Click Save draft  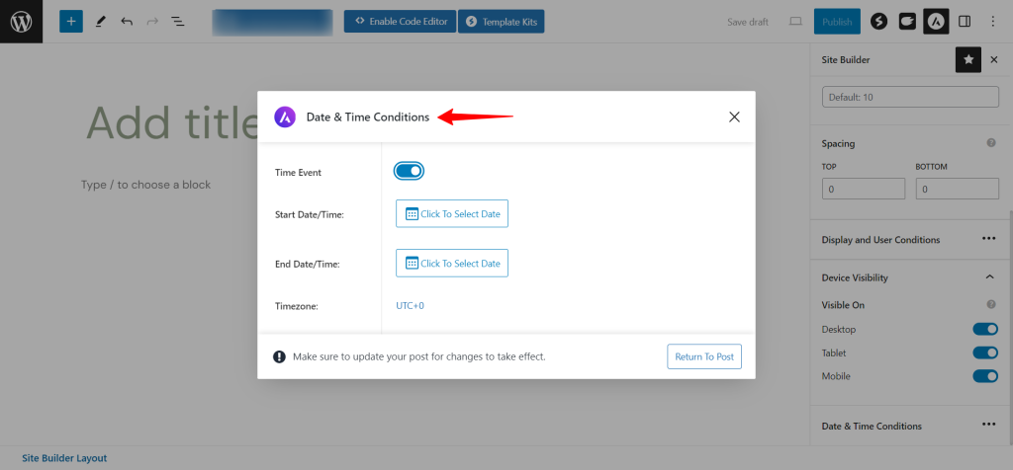point(748,22)
